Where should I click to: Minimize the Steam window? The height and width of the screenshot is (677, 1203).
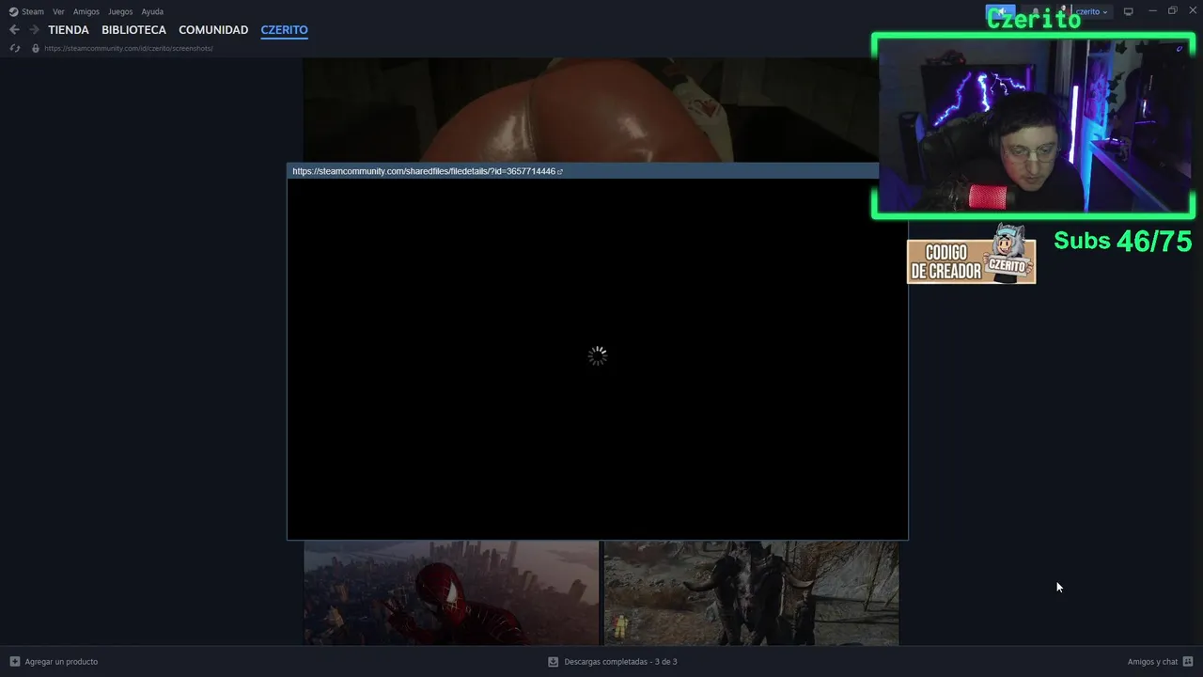click(1152, 10)
